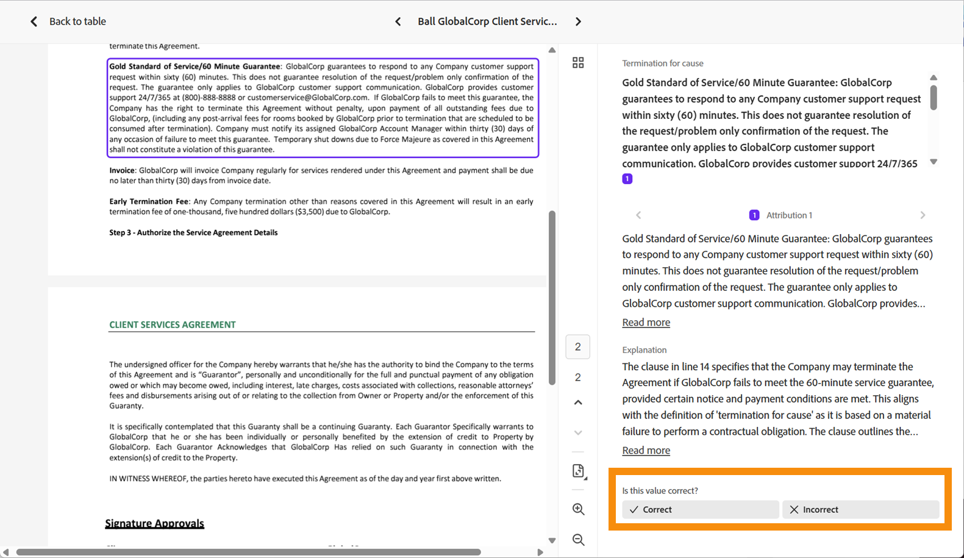Expand explanation text with Read more

click(646, 450)
